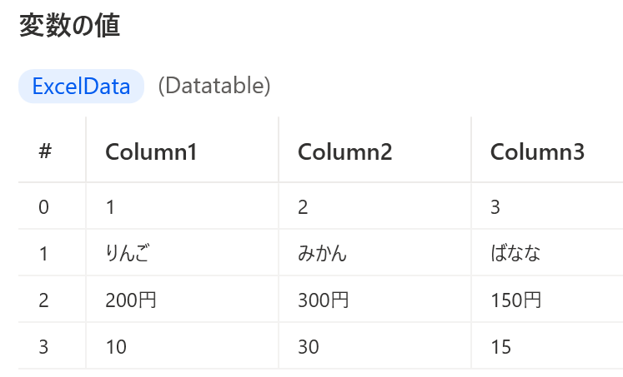Click the 150円 cell
Image resolution: width=623 pixels, height=377 pixels.
547,300
